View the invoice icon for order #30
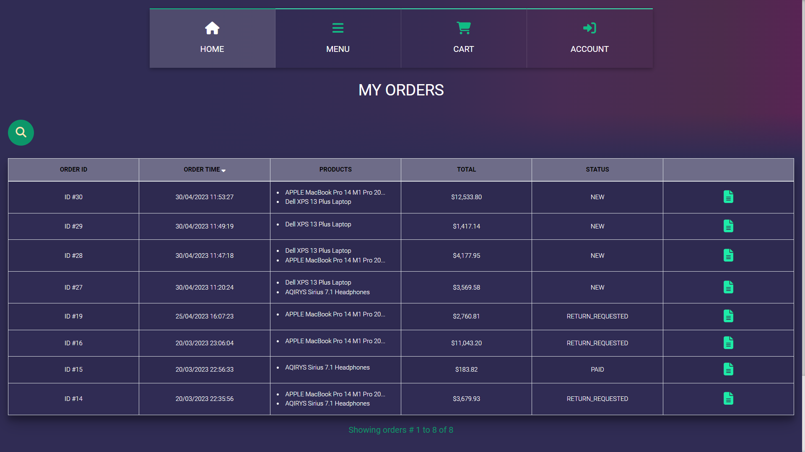This screenshot has width=805, height=452. click(728, 197)
